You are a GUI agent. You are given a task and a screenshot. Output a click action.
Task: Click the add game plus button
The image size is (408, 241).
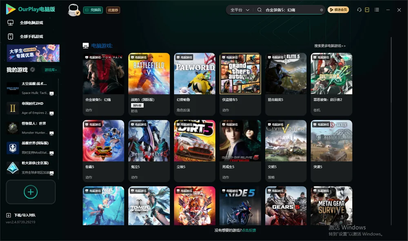tap(31, 192)
